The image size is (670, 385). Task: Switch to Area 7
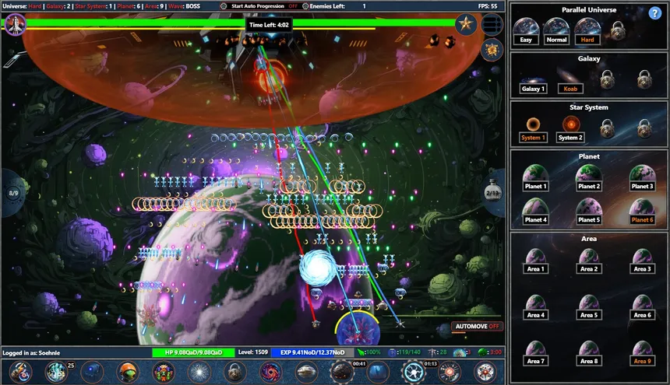coord(536,353)
